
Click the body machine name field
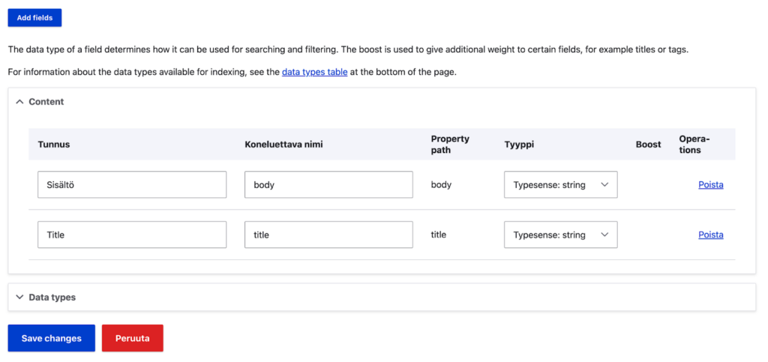pyautogui.click(x=328, y=185)
